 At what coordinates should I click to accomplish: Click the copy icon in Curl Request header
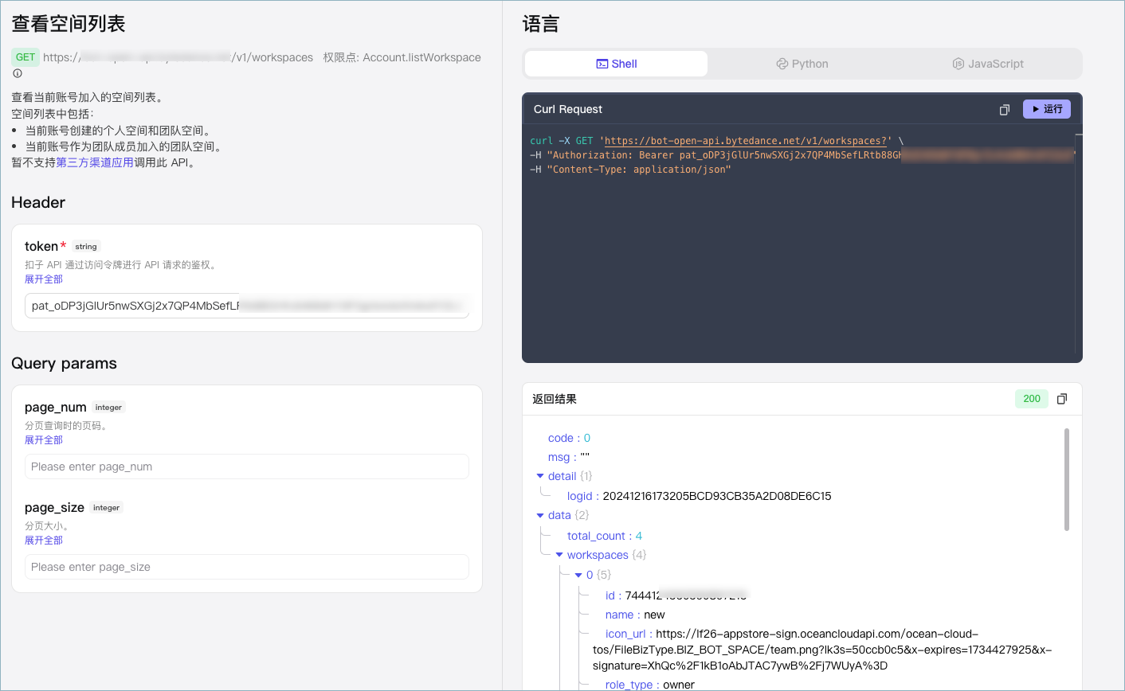coord(1004,109)
